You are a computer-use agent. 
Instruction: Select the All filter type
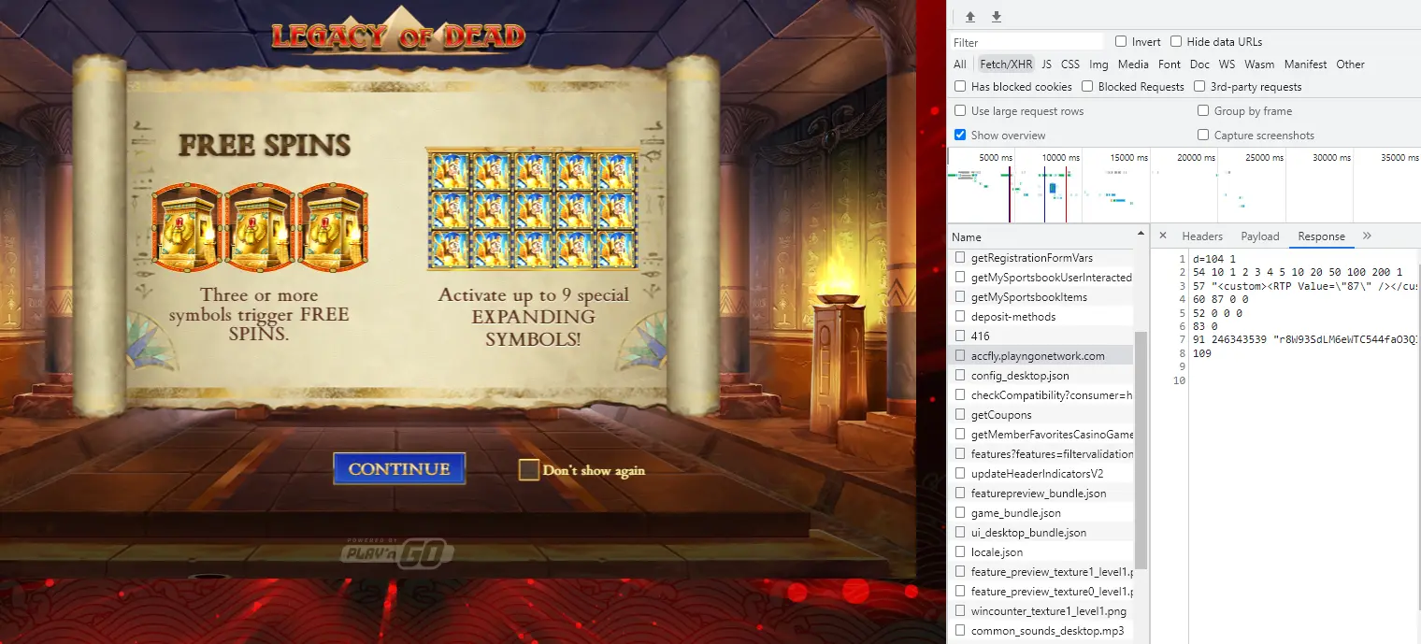tap(960, 64)
